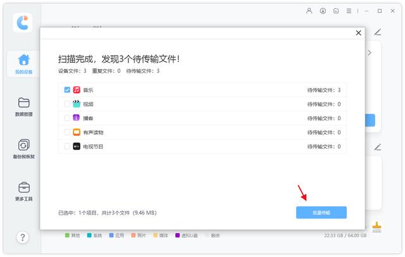The height and width of the screenshot is (257, 405).
Task: Open the hamburger menu in title bar
Action: pos(349,11)
